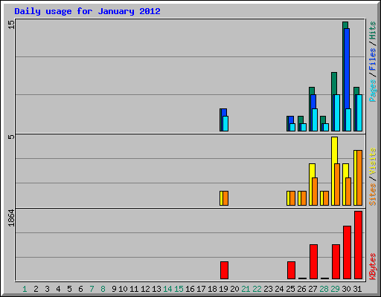Viewport: 381px width, 297px height.
Task: Click the 'Sites' legend label
Action: coord(372,195)
